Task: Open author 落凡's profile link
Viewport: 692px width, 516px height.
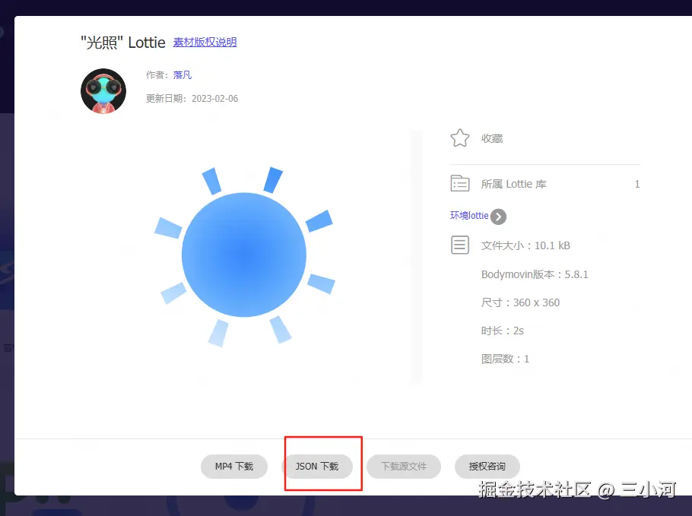Action: click(x=183, y=75)
